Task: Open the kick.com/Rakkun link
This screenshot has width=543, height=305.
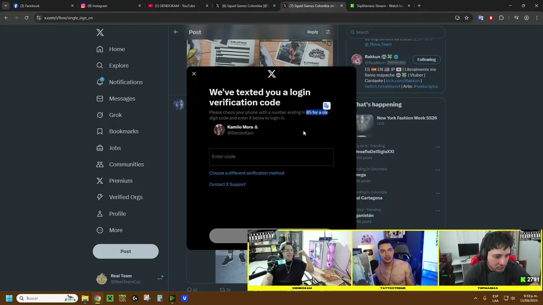Action: point(403,80)
